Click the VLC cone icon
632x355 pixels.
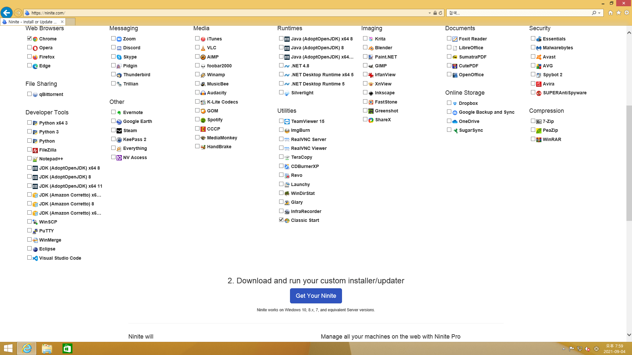click(203, 48)
